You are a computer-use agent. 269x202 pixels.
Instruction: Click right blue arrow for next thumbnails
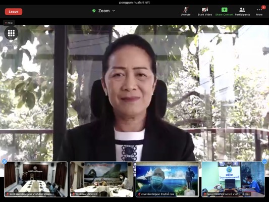click(x=264, y=161)
